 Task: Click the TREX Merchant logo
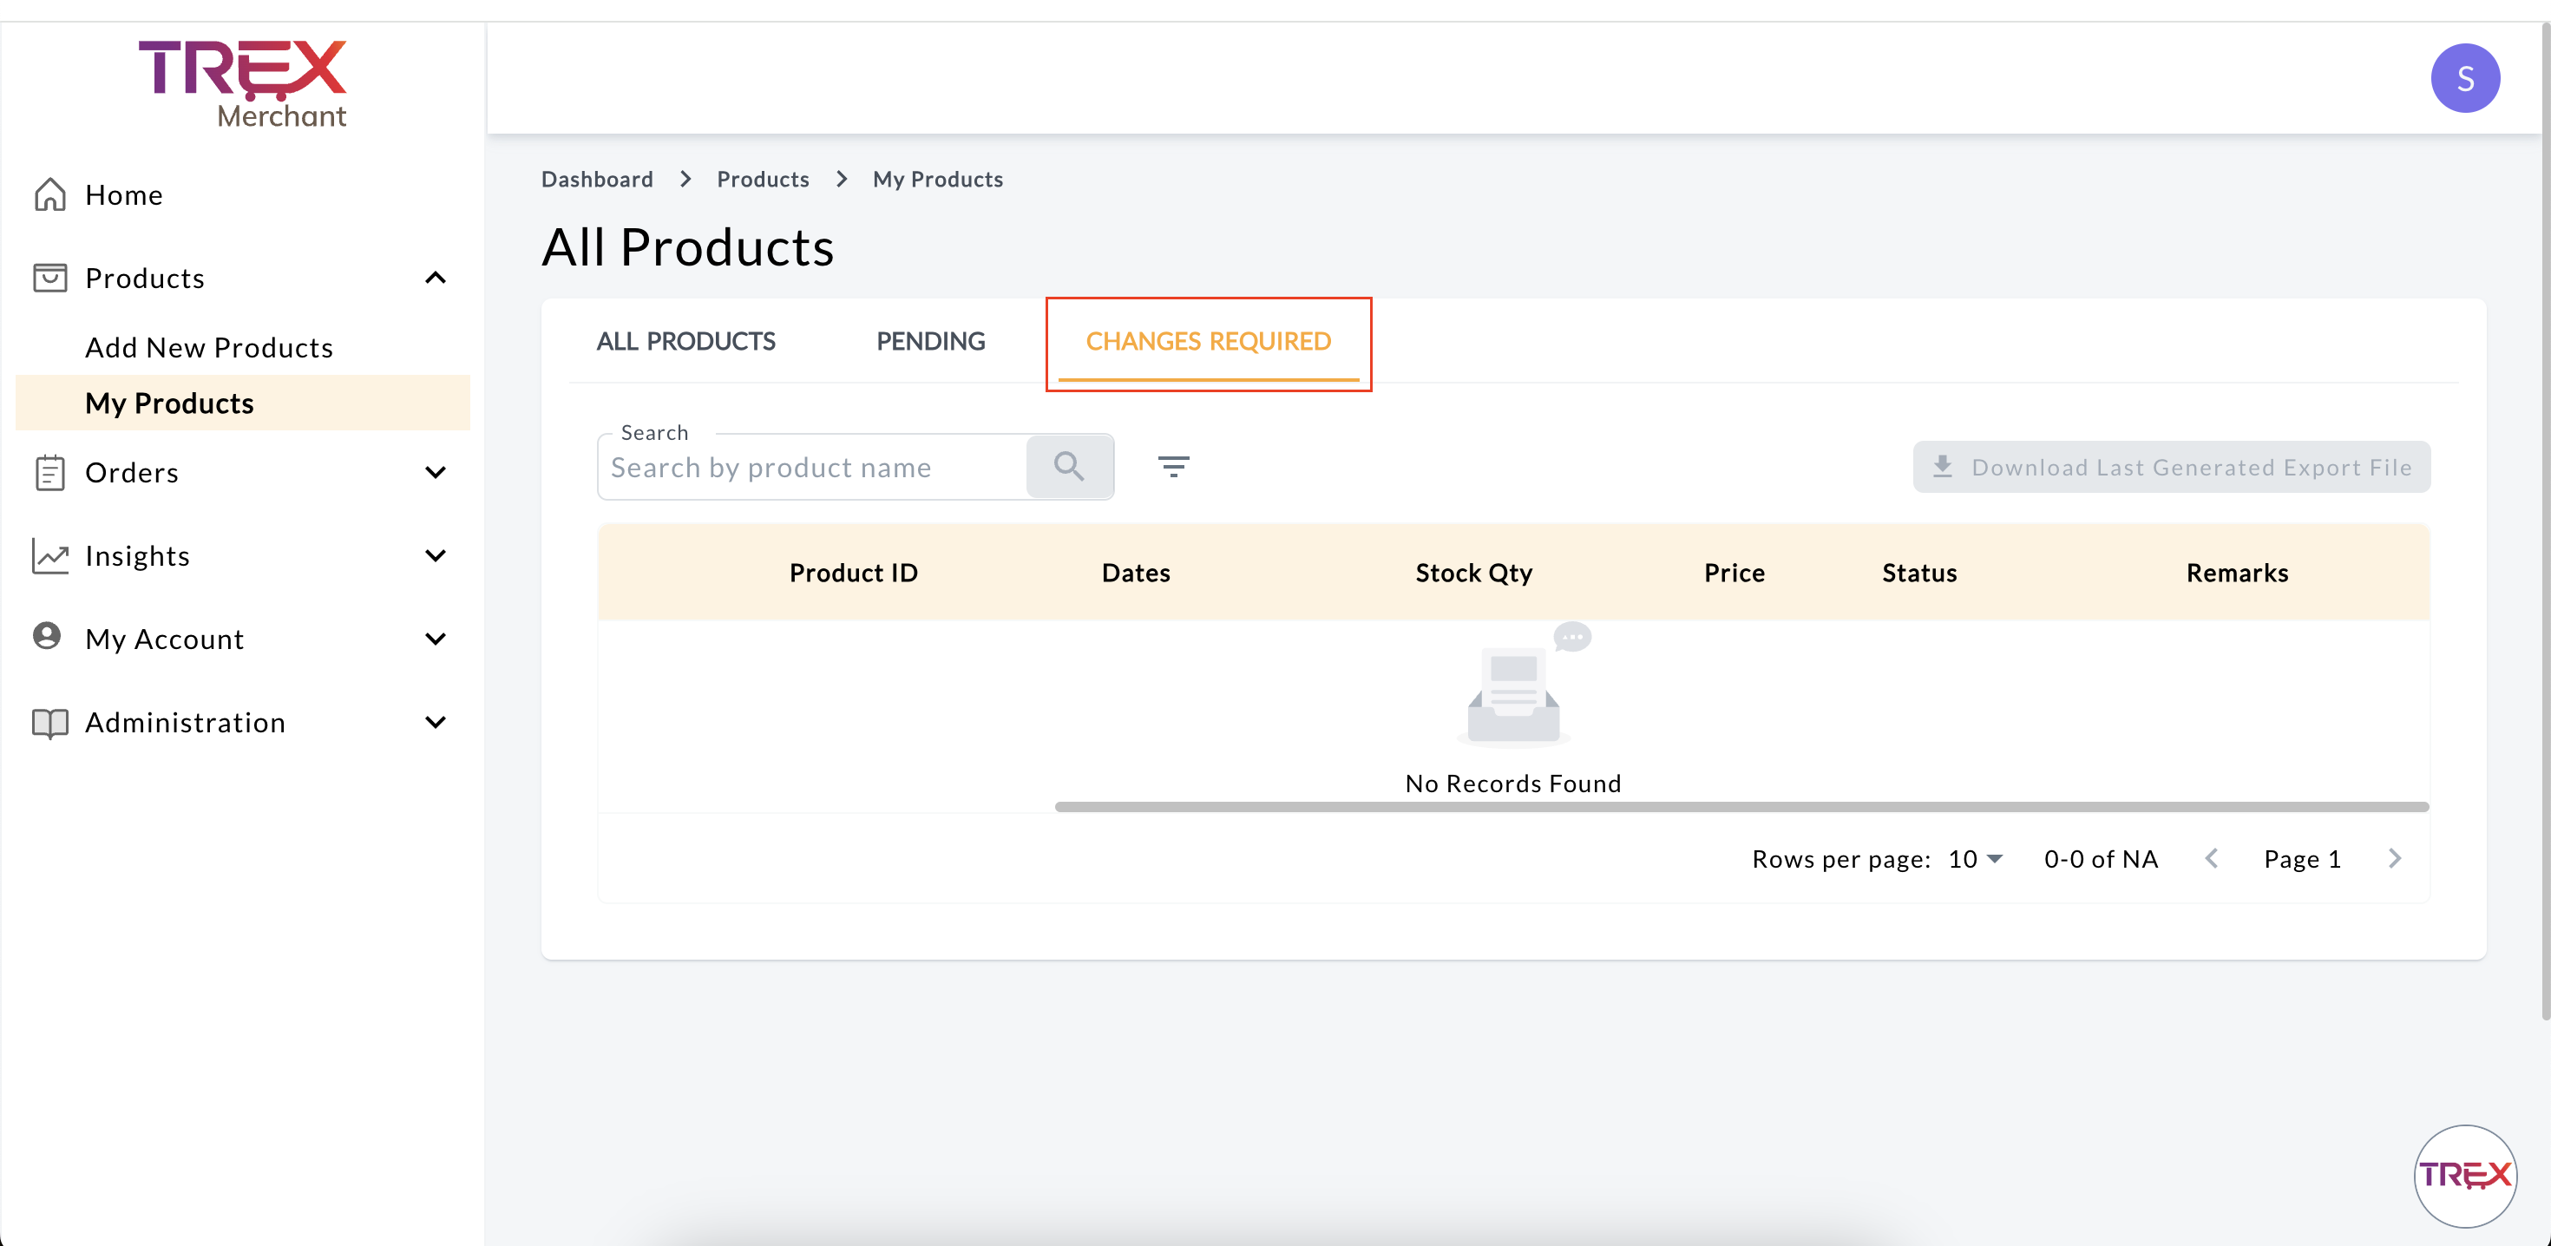244,84
